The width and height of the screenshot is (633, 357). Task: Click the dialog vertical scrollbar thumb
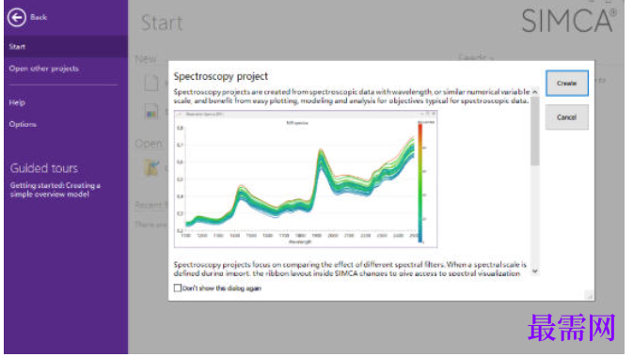coord(535,132)
